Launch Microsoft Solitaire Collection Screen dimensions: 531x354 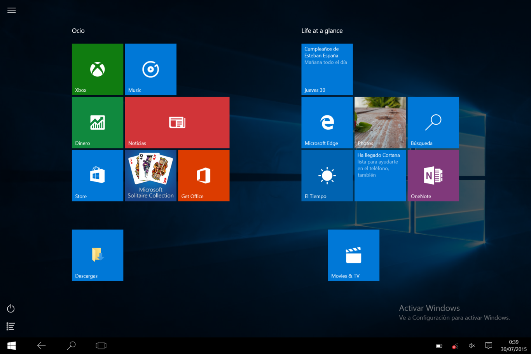coord(150,175)
